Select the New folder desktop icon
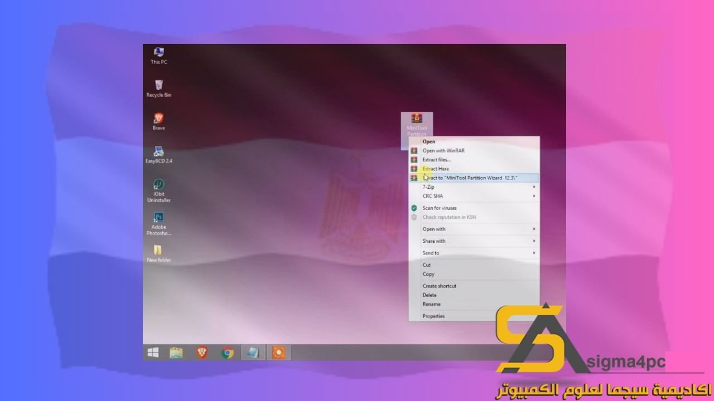 click(158, 253)
